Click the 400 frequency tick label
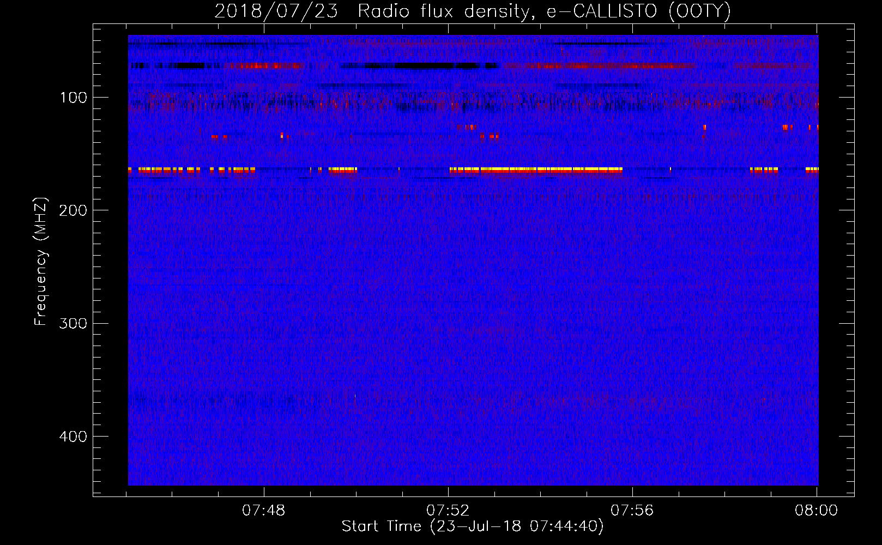882x545 pixels. click(74, 437)
